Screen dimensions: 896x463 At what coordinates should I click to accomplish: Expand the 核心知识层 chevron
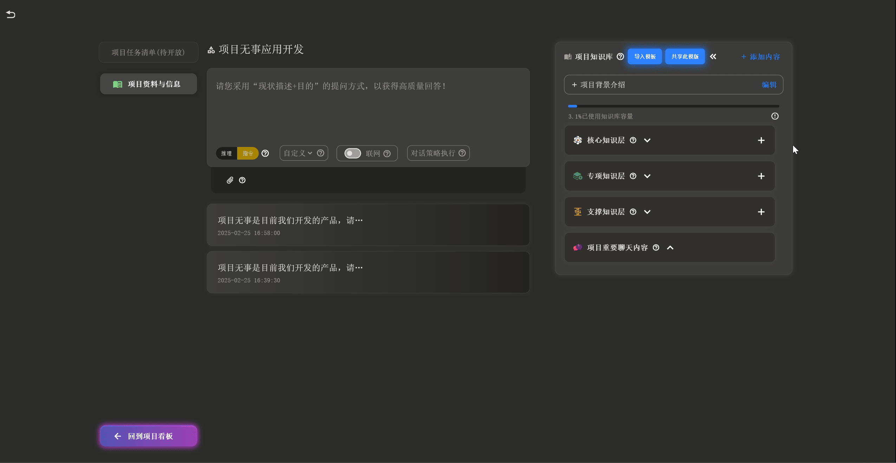(x=647, y=140)
